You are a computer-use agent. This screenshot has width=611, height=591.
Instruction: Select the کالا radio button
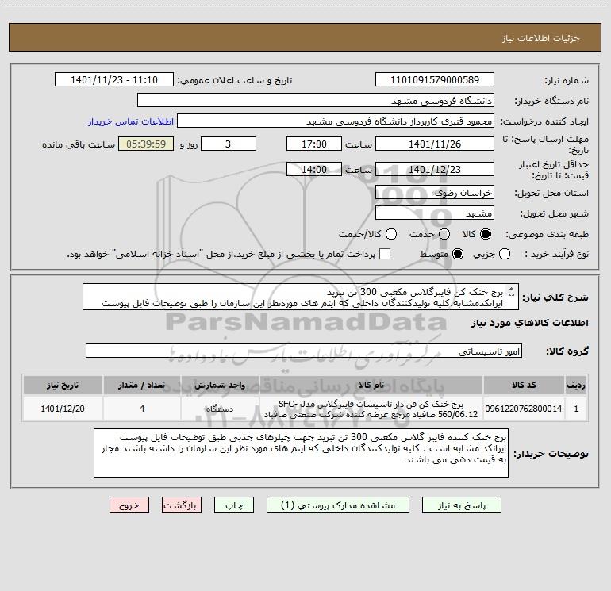[x=486, y=234]
